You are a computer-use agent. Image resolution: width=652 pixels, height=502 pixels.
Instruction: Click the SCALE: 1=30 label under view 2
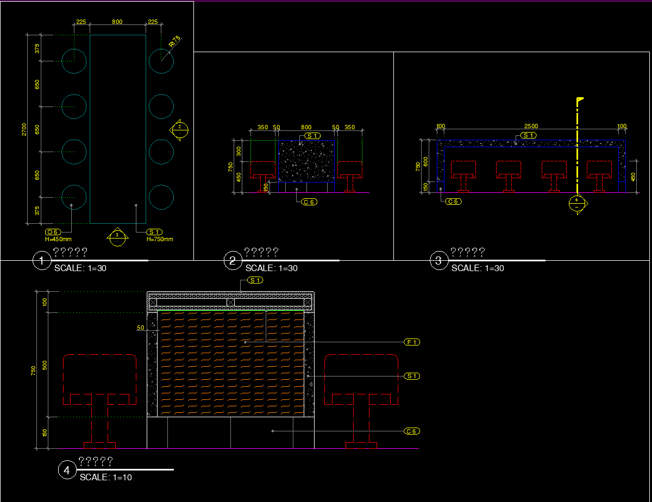[x=271, y=268]
